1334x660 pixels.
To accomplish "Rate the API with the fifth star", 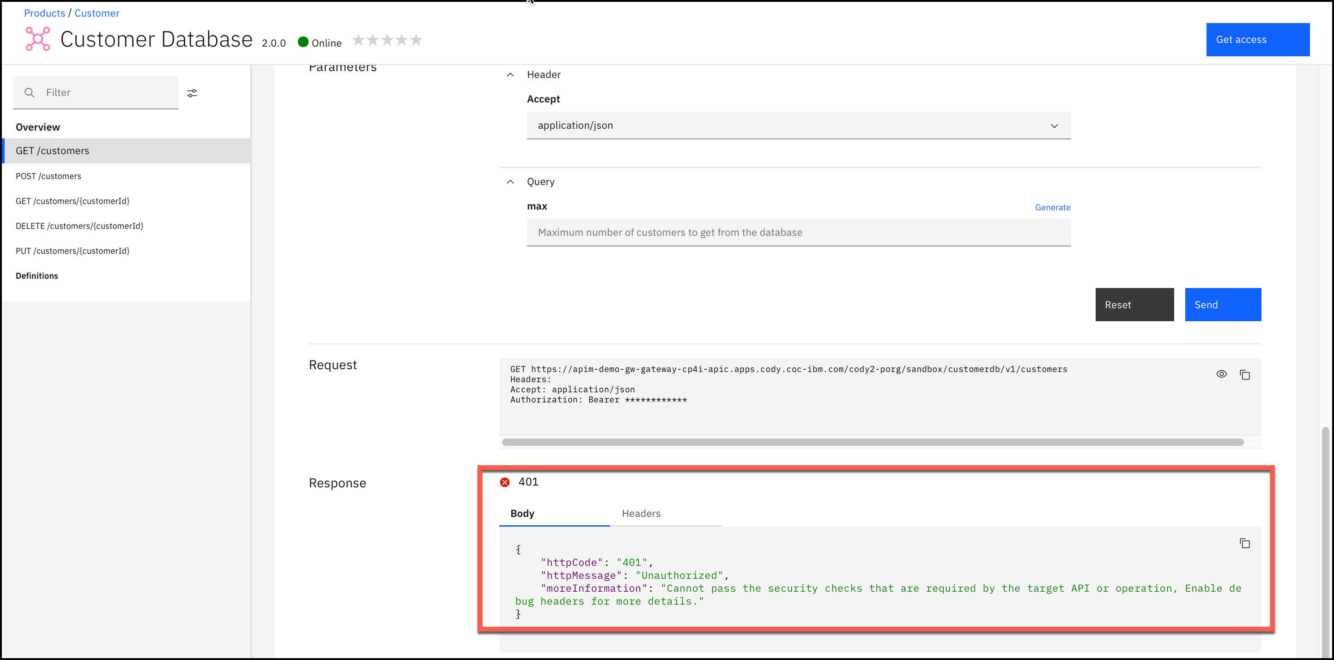I will point(416,40).
